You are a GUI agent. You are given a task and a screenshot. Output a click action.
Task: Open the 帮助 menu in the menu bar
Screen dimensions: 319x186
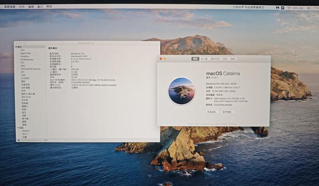tap(49, 7)
